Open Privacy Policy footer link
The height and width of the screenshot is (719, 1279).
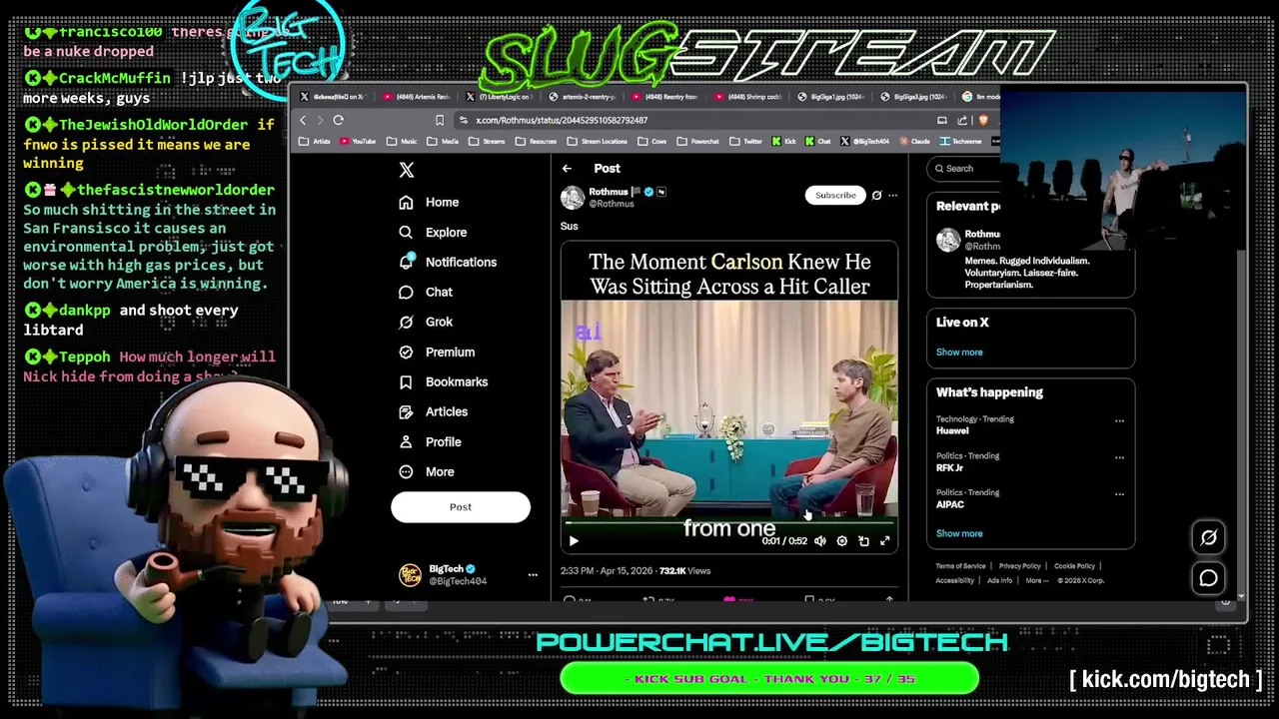pyautogui.click(x=1019, y=566)
